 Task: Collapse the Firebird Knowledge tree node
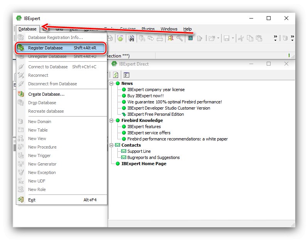[x=112, y=120]
